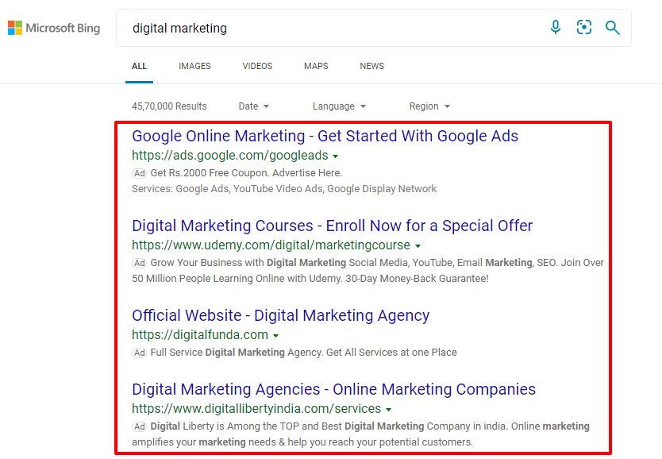The image size is (662, 459).
Task: Switch to the Videos tab
Action: tap(257, 66)
